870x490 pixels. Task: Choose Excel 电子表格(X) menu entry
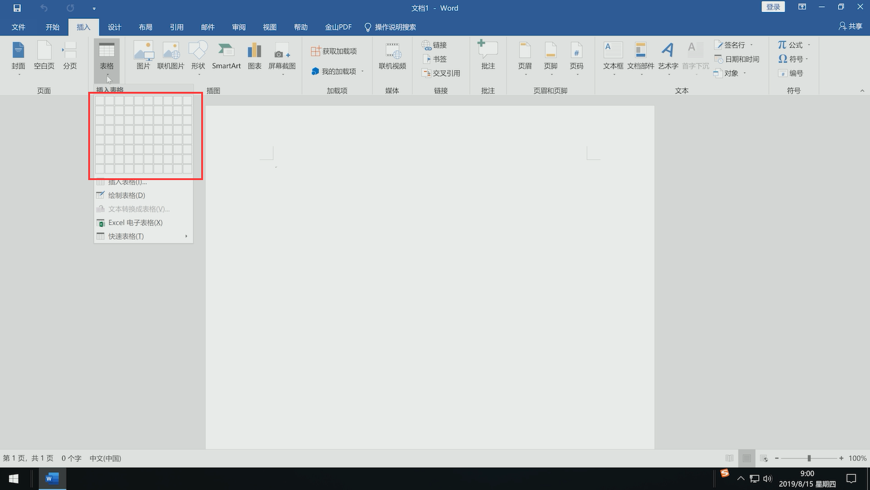pyautogui.click(x=143, y=222)
